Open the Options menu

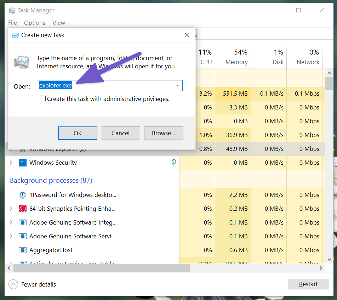coord(35,23)
